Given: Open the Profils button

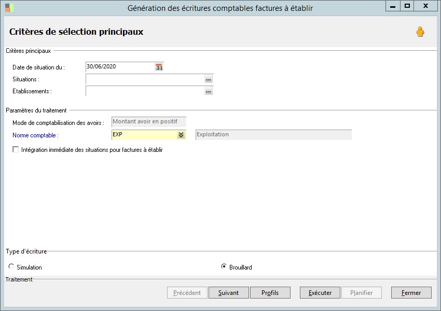Looking at the screenshot, I should click(270, 293).
